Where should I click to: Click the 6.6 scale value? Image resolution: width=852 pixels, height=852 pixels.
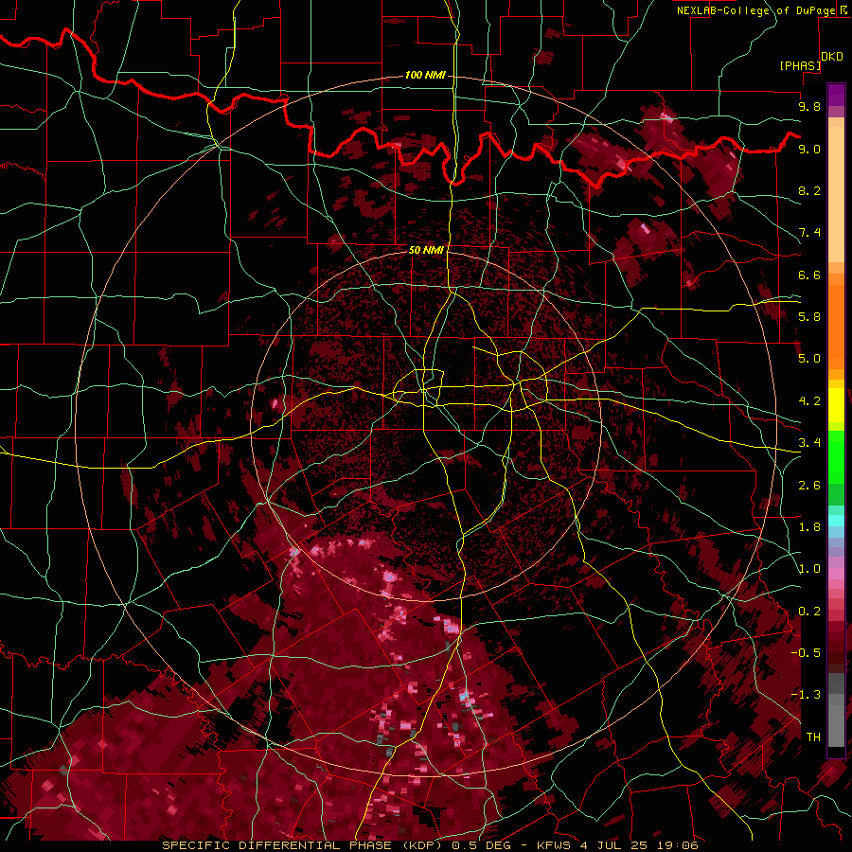(x=809, y=275)
